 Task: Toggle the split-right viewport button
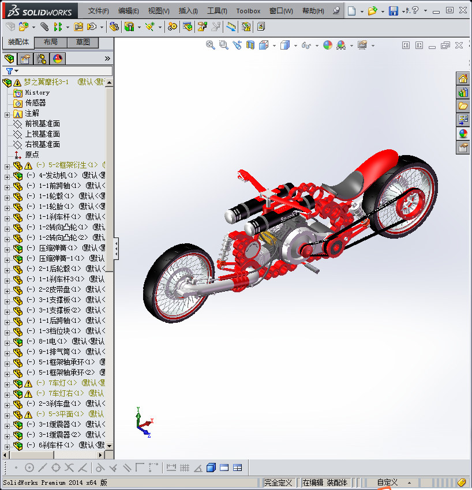(x=419, y=46)
